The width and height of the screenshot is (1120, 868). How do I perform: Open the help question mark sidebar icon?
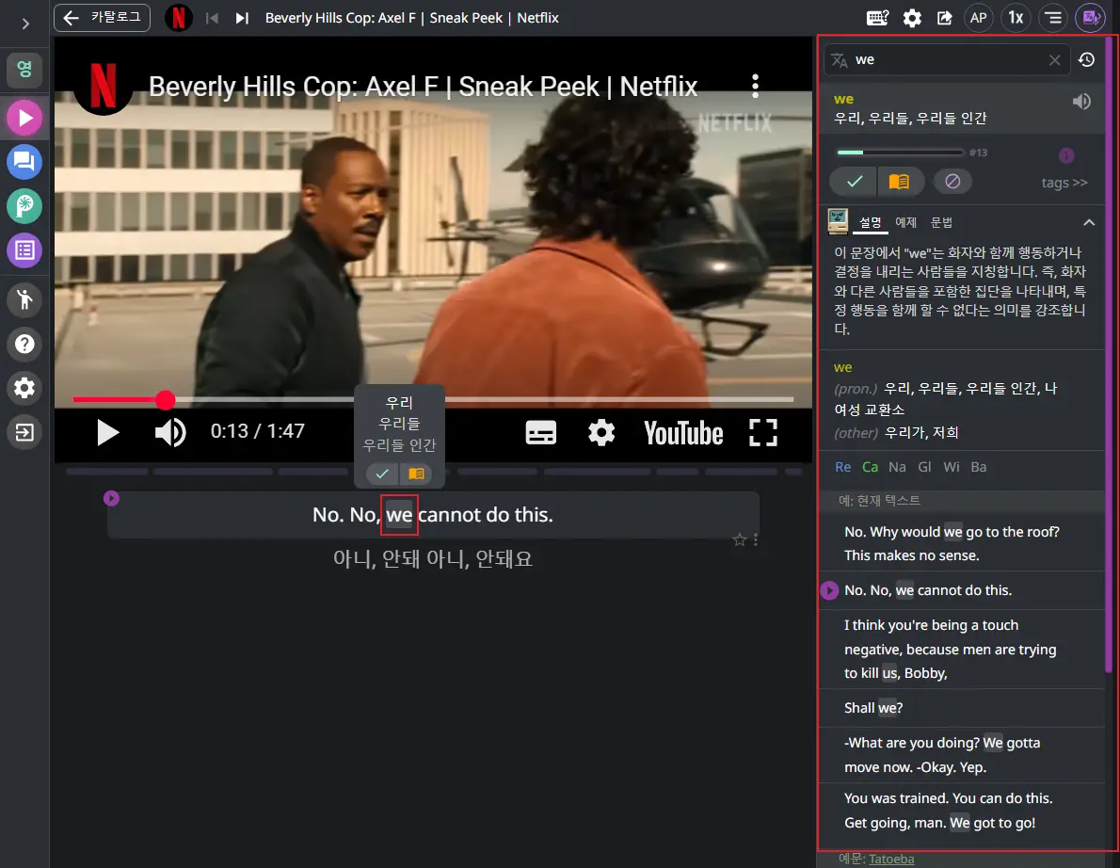pyautogui.click(x=24, y=344)
